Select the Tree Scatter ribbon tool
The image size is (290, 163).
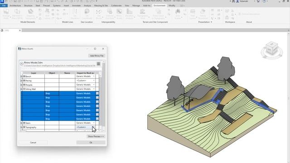click(x=178, y=14)
